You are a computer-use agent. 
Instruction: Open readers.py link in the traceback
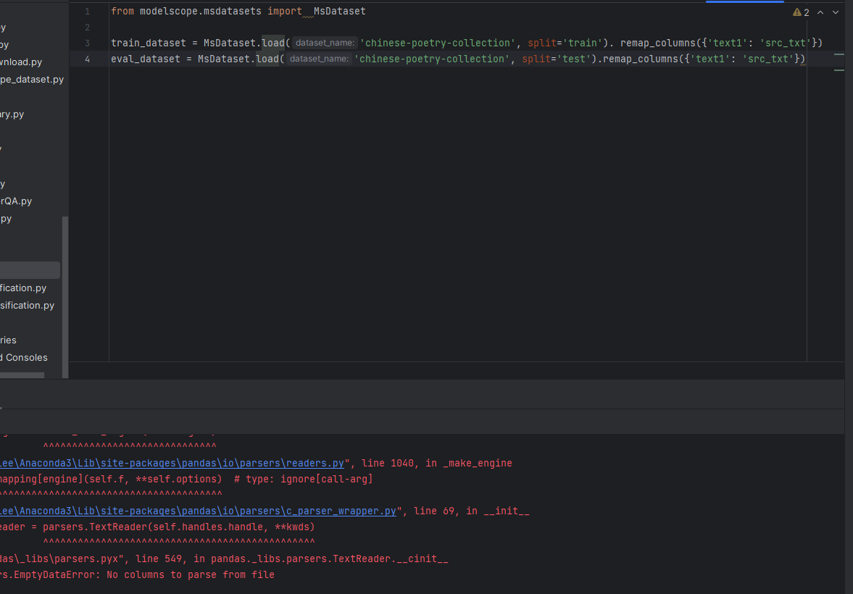click(172, 463)
